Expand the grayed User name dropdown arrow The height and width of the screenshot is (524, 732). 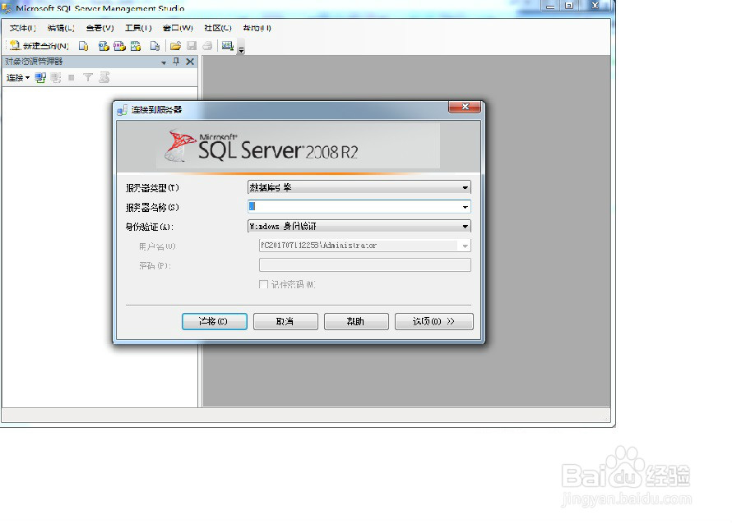click(465, 246)
